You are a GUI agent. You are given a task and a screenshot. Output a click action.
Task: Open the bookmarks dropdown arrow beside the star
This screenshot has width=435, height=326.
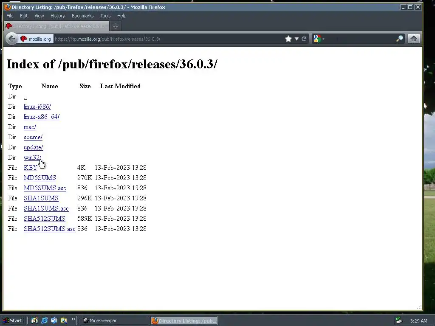[x=297, y=39]
